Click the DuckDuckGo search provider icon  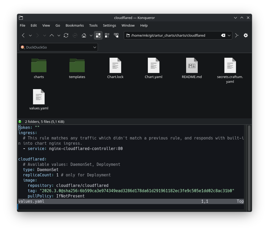point(23,47)
